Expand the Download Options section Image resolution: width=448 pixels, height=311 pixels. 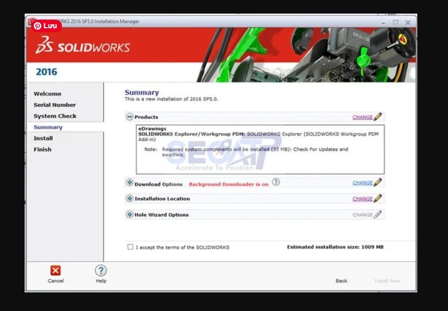130,182
